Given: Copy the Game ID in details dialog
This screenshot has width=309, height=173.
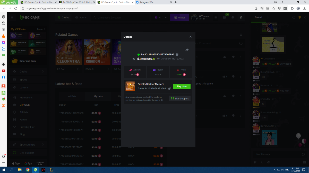Looking at the screenshot, I should (169, 88).
